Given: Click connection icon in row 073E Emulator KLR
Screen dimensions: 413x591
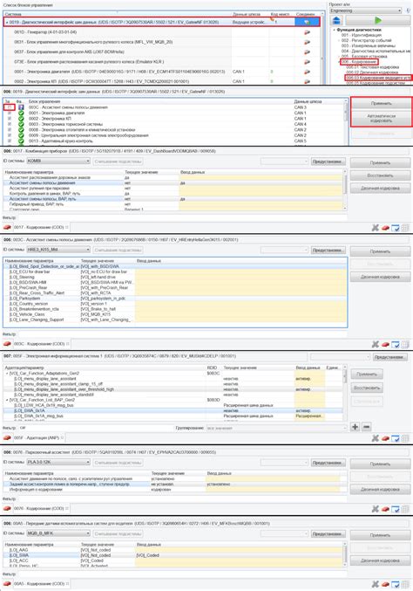Looking at the screenshot, I should [x=307, y=62].
